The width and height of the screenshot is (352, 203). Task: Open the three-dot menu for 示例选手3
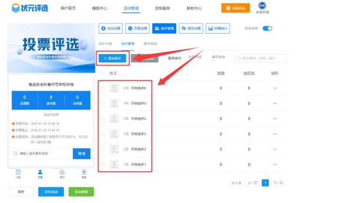click(275, 134)
